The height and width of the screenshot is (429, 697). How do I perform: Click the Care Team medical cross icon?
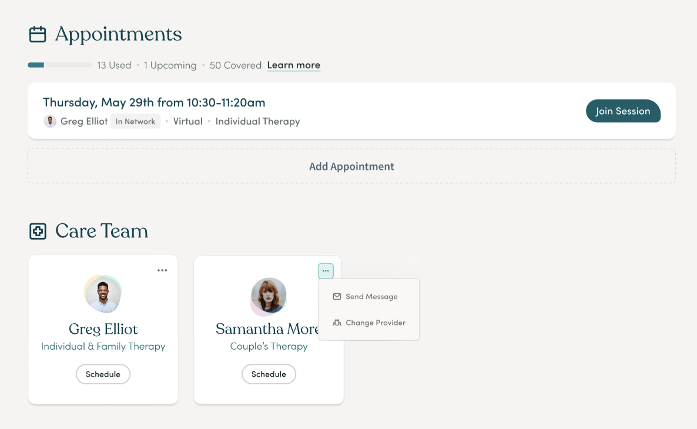(38, 231)
